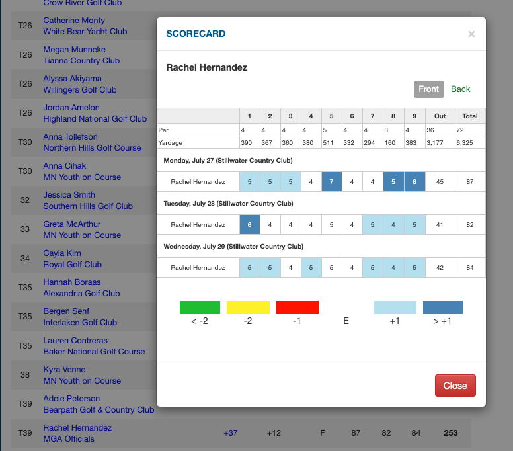Click the Out column header
This screenshot has height=451, width=513.
coord(440,116)
